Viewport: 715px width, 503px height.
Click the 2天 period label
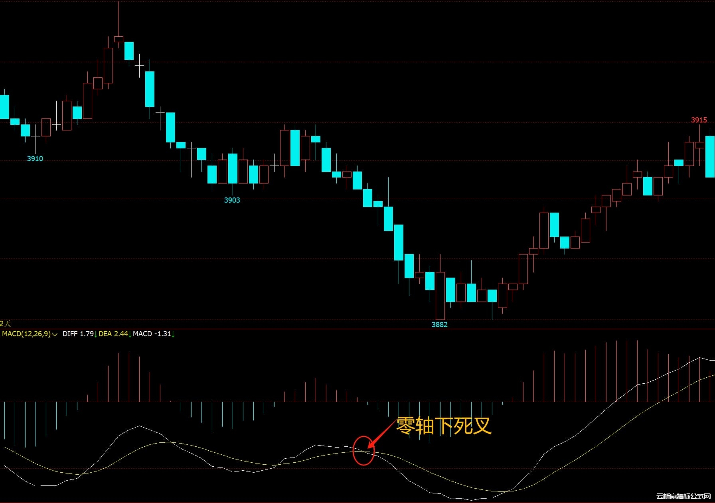(x=5, y=323)
